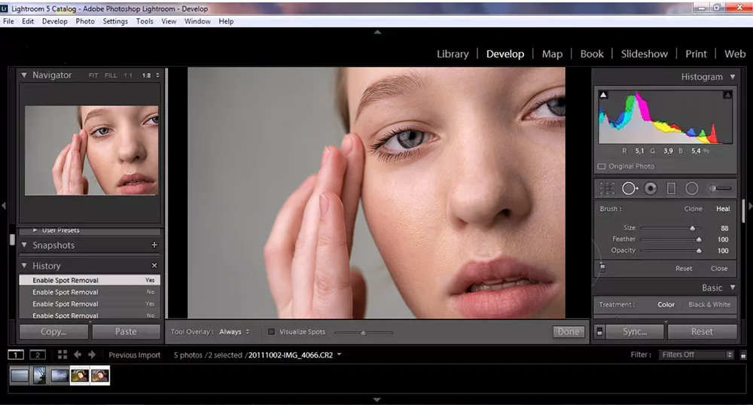The image size is (753, 405).
Task: Open Filters Off dropdown
Action: [696, 355]
